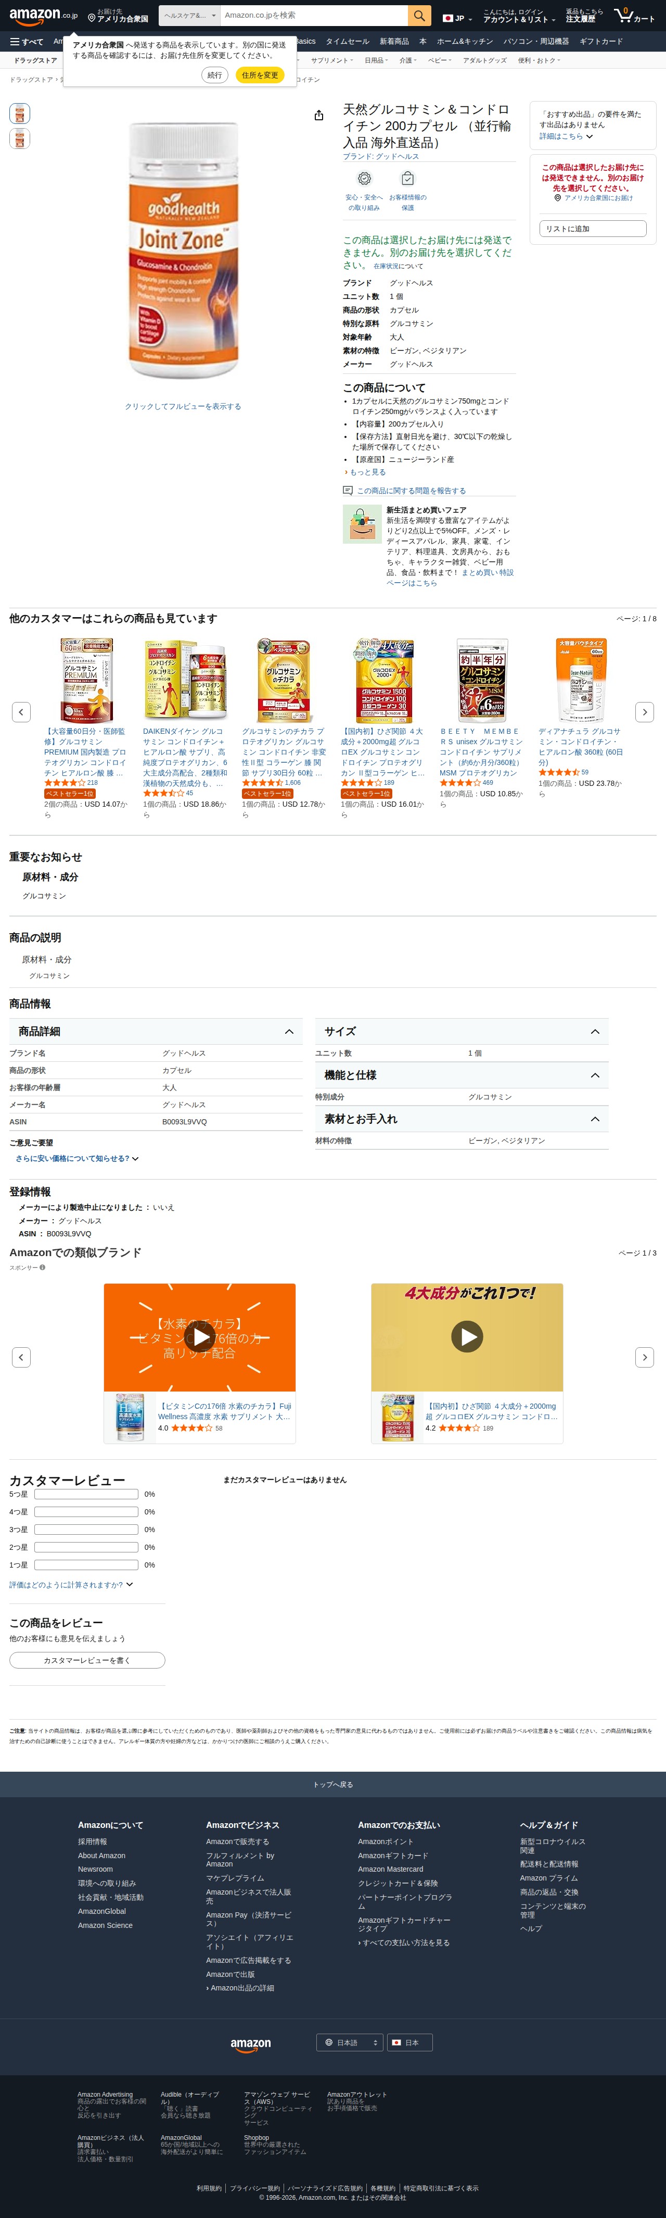666x2218 pixels.
Task: Click the お客様情報の保護 icon
Action: pyautogui.click(x=407, y=179)
